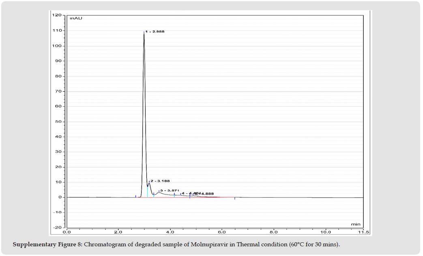Click the 120 tick on the y-axis
Screen dimensions: 423x256
point(57,15)
